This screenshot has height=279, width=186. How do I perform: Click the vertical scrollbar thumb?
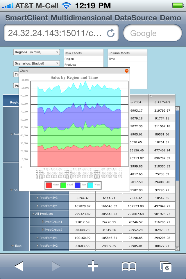point(177,146)
